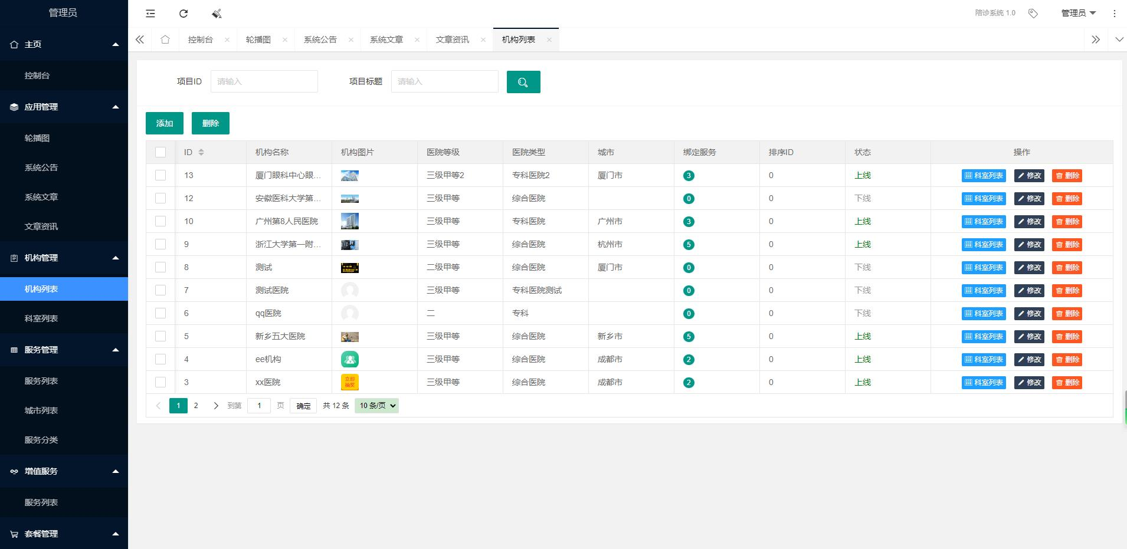Screen dimensions: 1127x549
Task: Change page size in 10 条/页 dropdown
Action: (376, 406)
